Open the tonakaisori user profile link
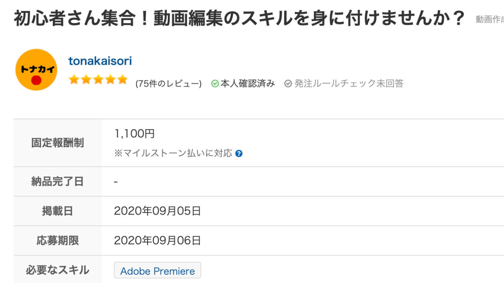The height and width of the screenshot is (283, 504). tap(100, 61)
